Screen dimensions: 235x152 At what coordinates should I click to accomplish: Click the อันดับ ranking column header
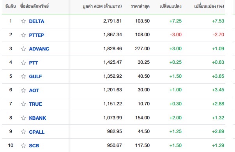click(11, 6)
